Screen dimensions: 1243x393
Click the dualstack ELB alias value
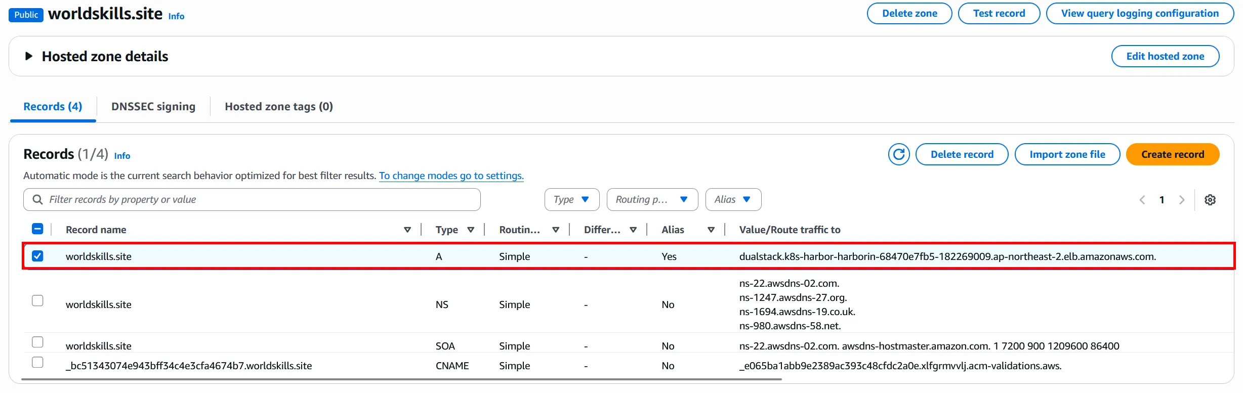pos(947,256)
